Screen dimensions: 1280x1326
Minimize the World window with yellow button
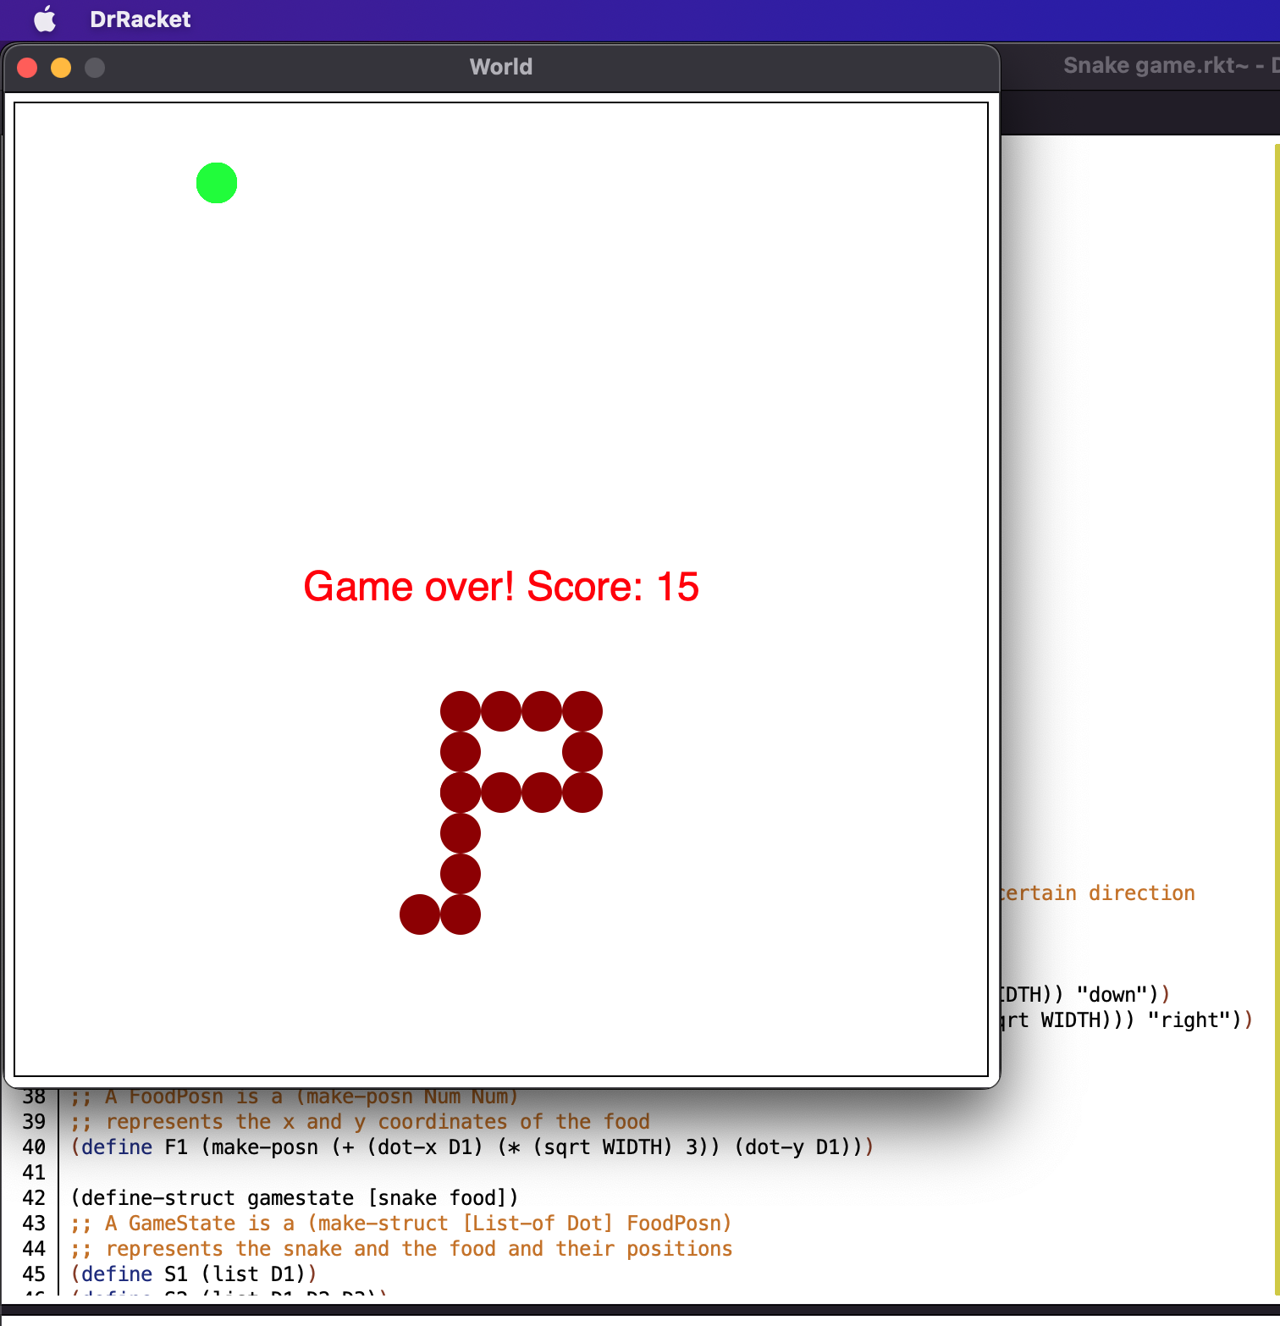click(x=61, y=68)
